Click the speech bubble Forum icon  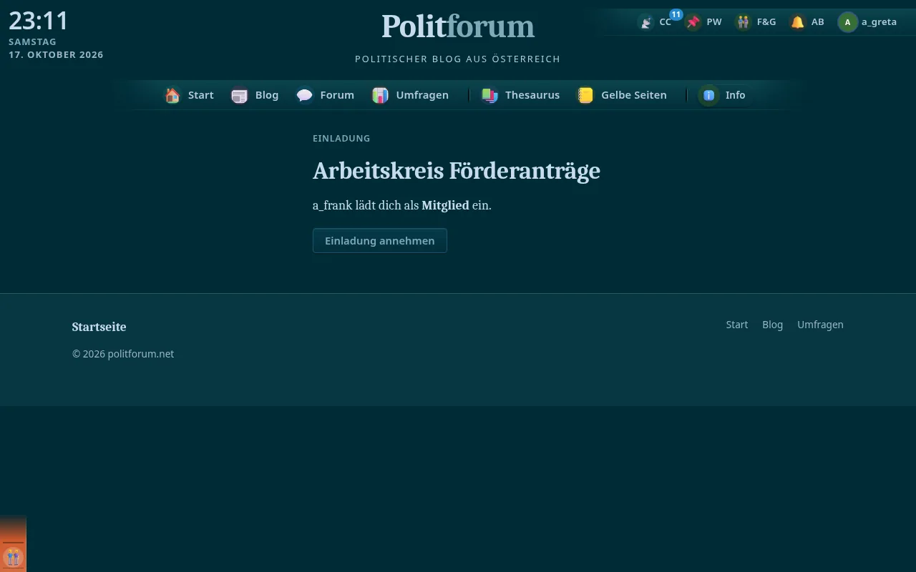point(304,95)
